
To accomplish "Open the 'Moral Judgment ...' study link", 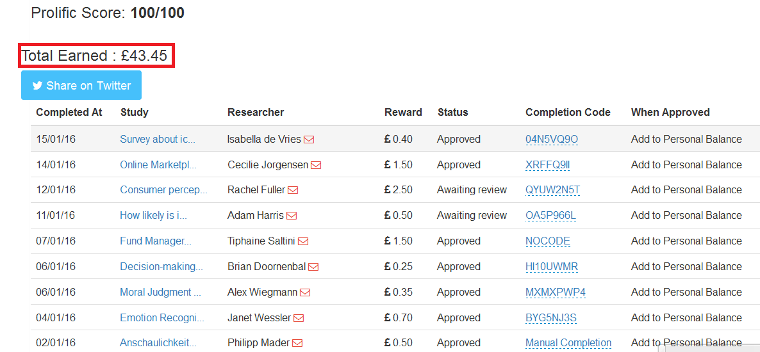I will 160,292.
